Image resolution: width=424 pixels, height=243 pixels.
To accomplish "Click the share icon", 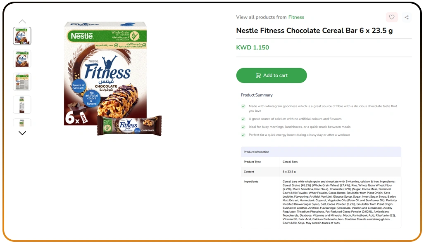I will [406, 17].
